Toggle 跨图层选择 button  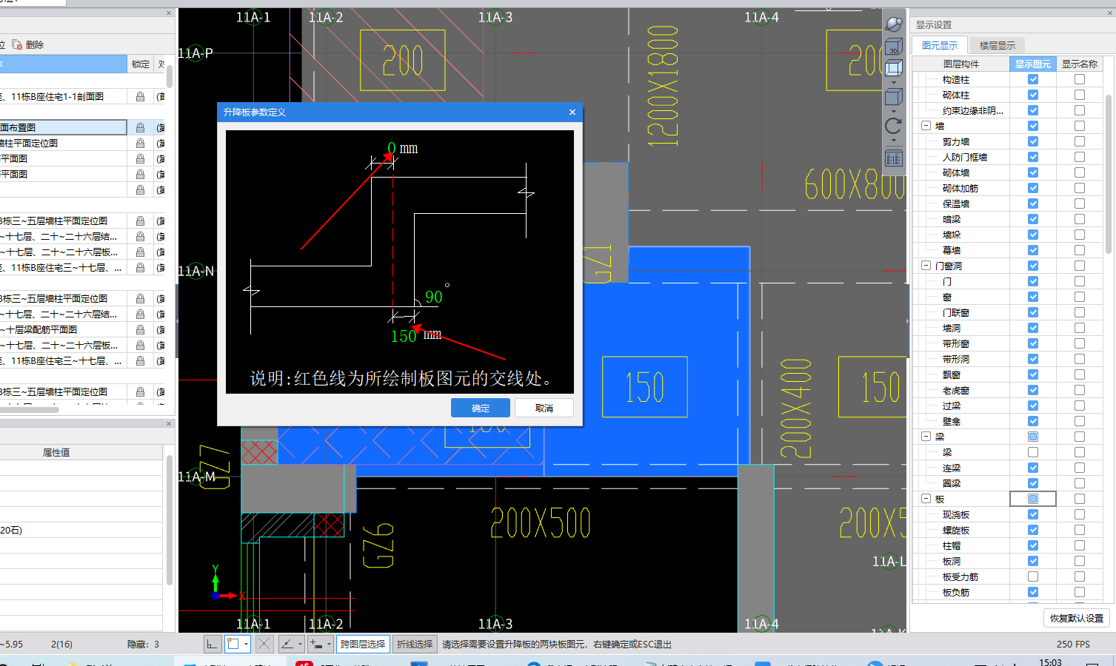pyautogui.click(x=363, y=644)
